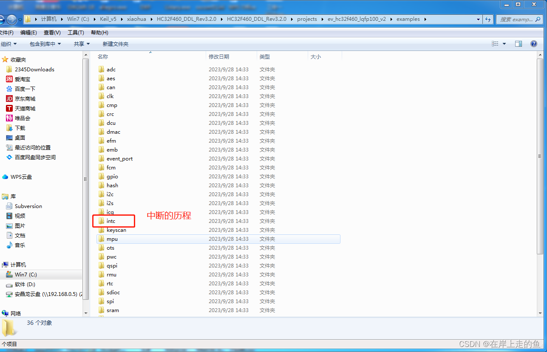Click the sram folder icon
The image size is (547, 352).
click(101, 310)
